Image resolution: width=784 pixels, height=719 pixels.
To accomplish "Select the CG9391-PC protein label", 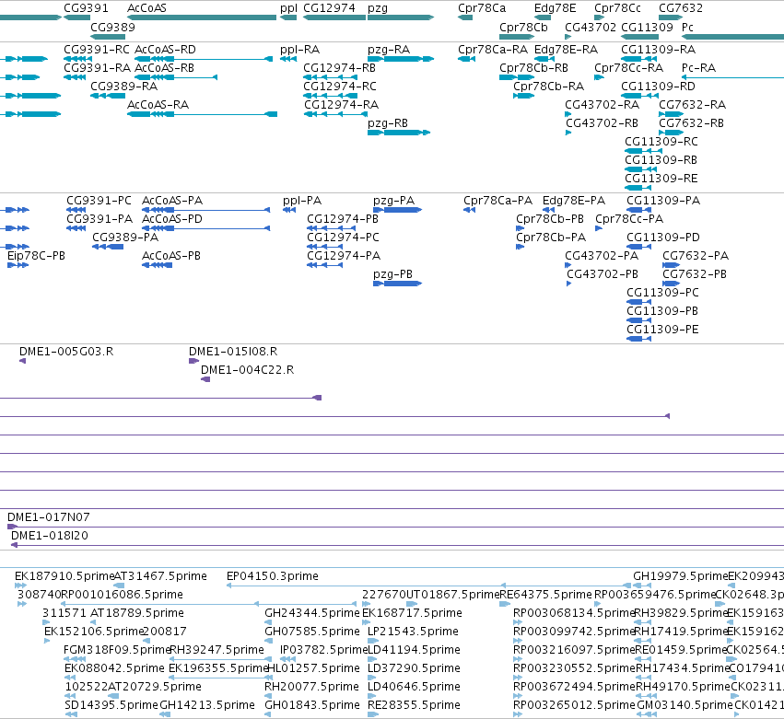I will 99,201.
